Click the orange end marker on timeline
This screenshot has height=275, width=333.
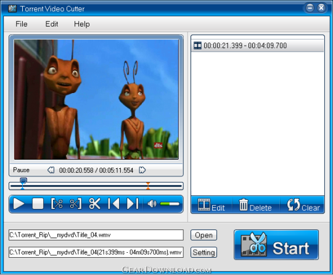click(x=148, y=186)
